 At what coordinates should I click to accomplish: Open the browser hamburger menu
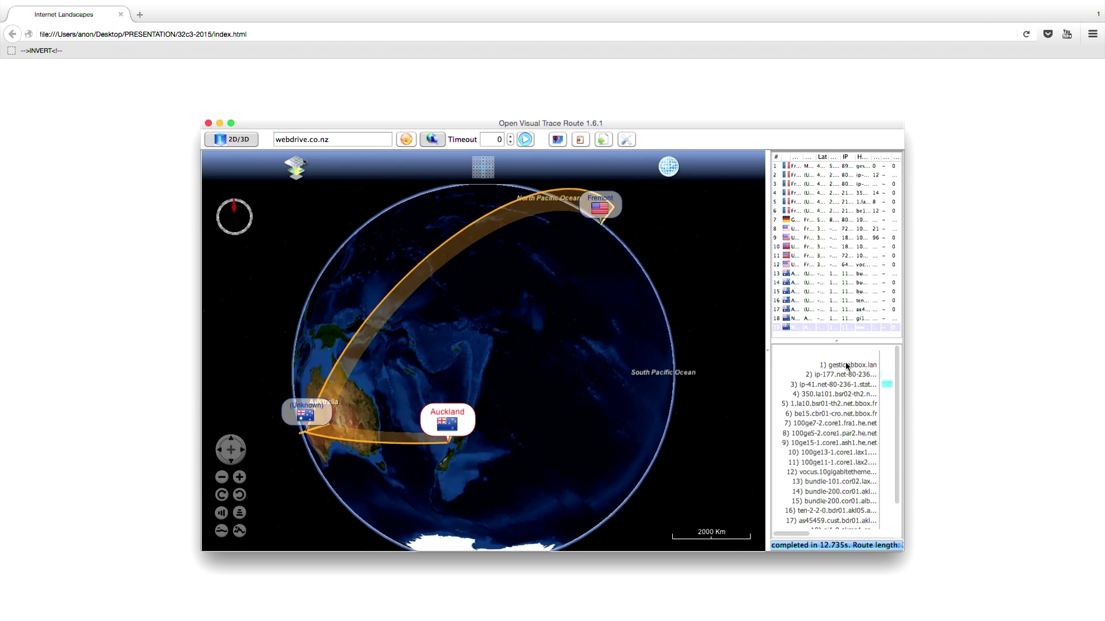(x=1093, y=34)
